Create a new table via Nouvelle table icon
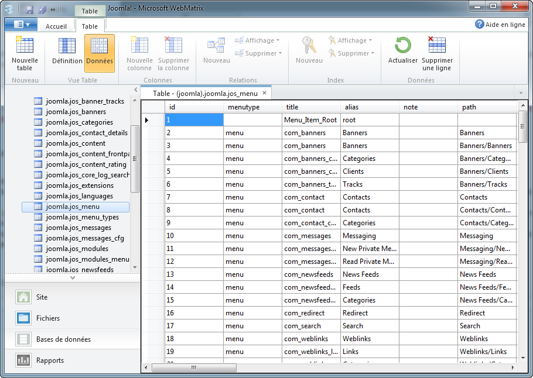This screenshot has width=533, height=378. click(x=25, y=53)
